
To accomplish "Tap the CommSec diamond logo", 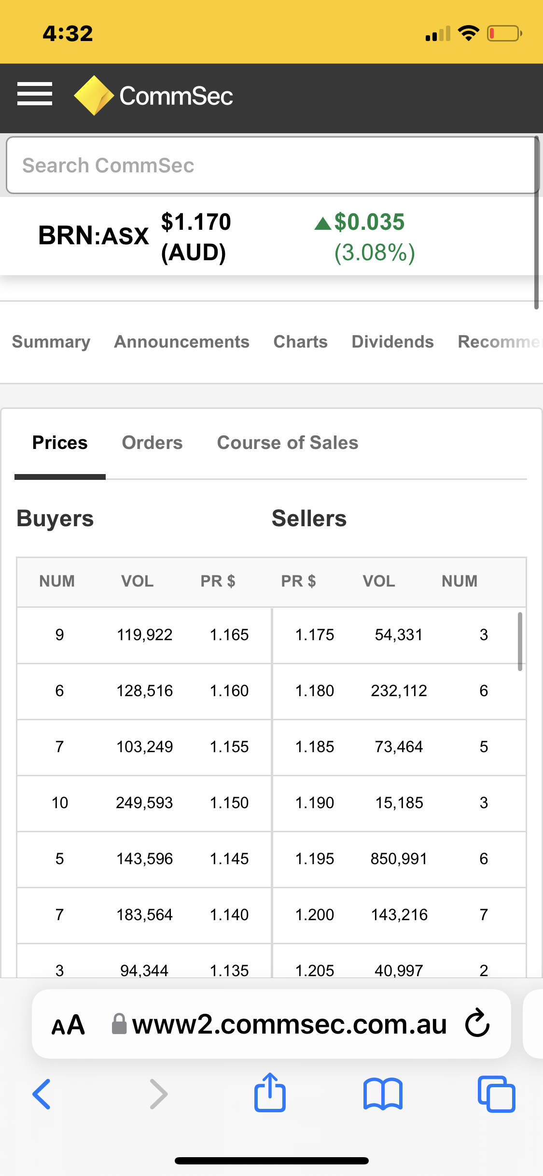I will (94, 96).
